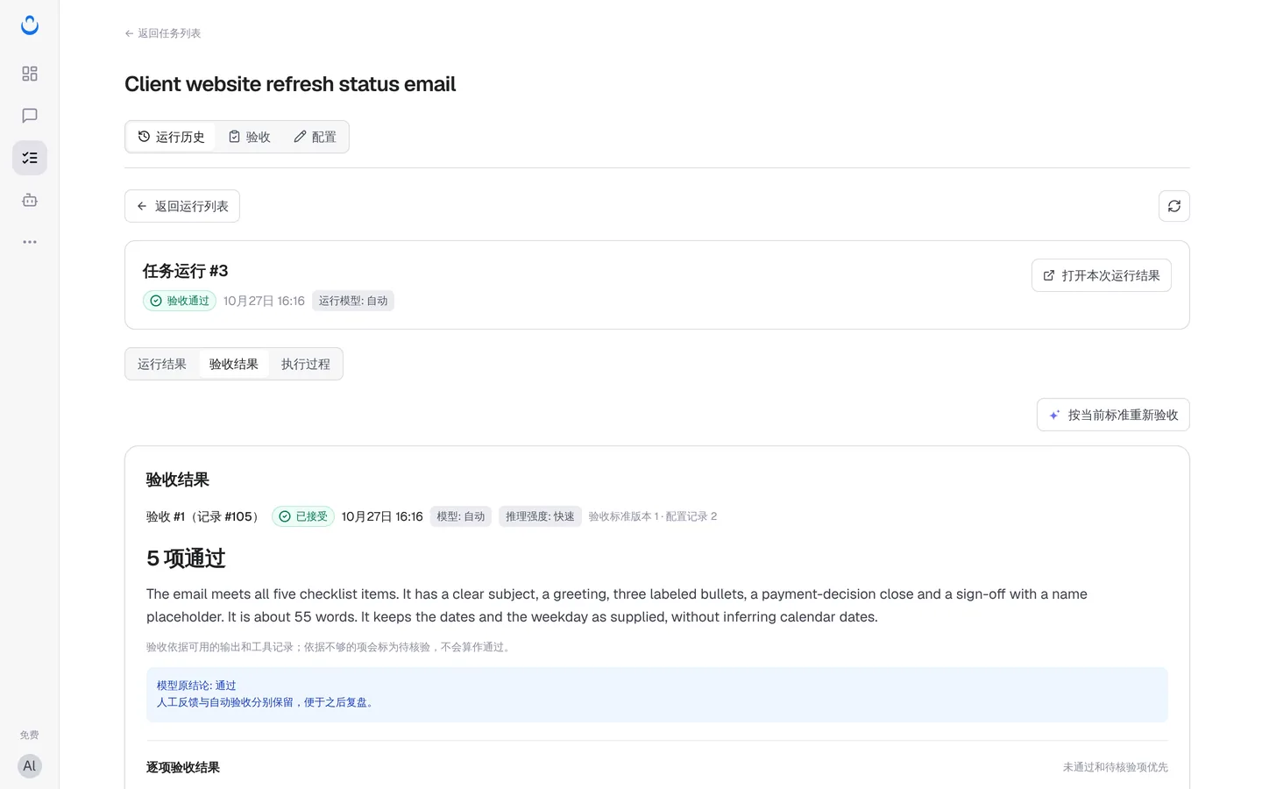Click the 任务运行 #3 heading
This screenshot has height=789, width=1262.
coord(186,271)
